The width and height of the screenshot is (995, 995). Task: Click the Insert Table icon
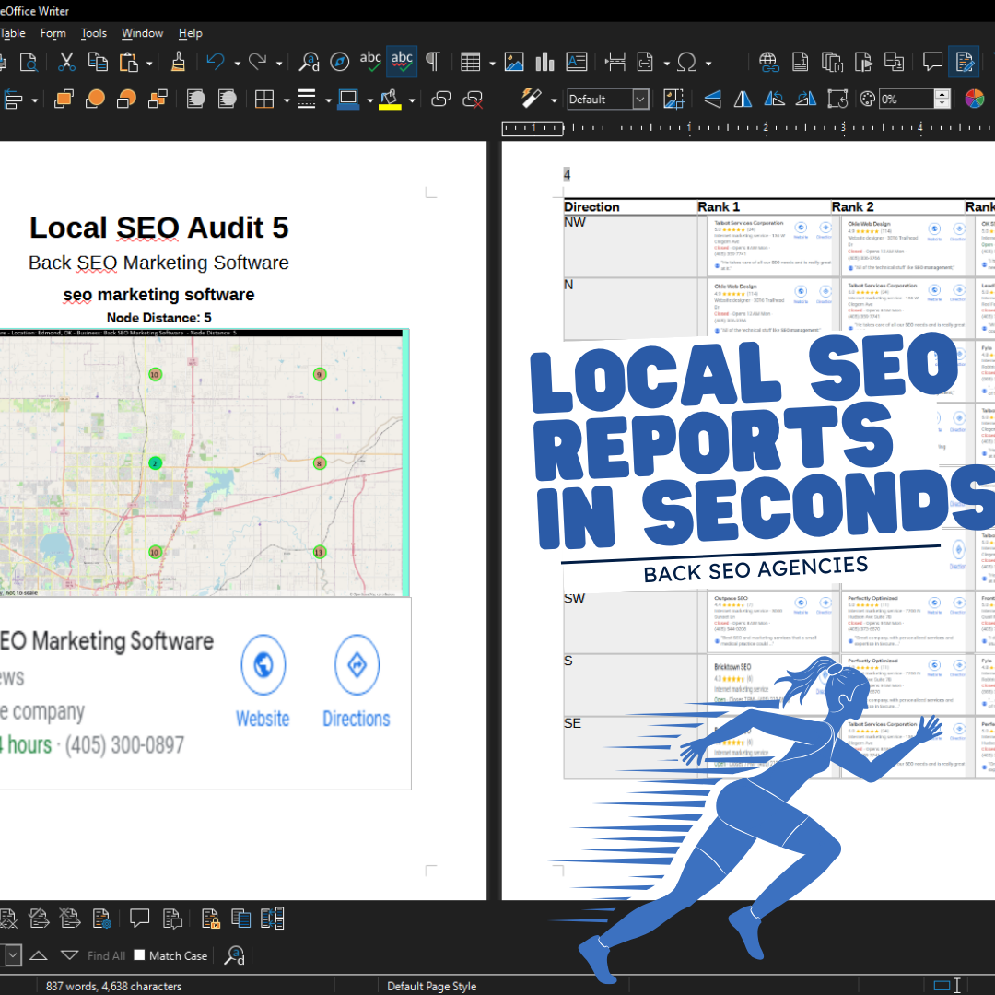(x=470, y=63)
